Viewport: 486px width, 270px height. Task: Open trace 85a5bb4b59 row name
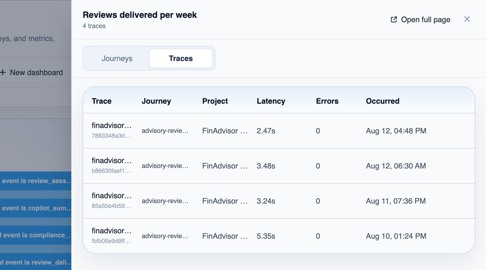tap(112, 196)
